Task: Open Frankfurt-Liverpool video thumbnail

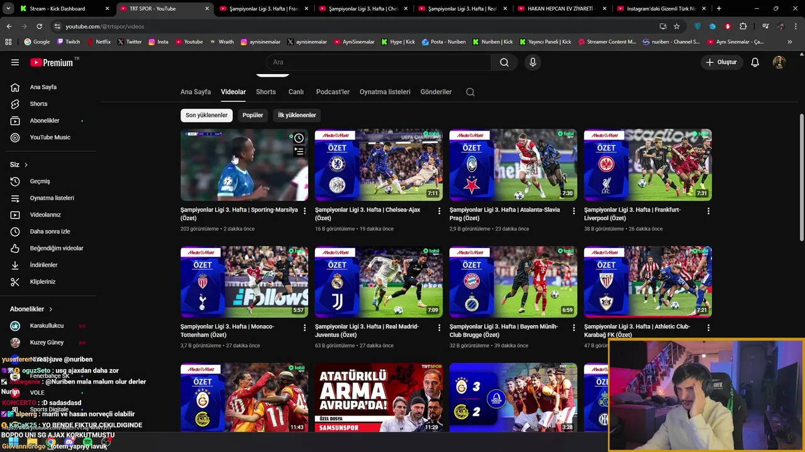Action: 648,164
